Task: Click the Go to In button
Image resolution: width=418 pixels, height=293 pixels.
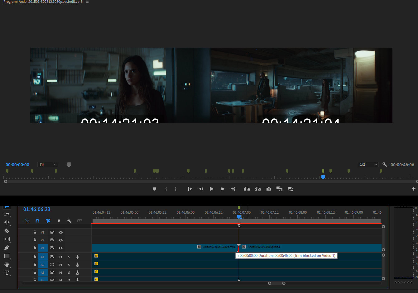Action: [x=190, y=189]
